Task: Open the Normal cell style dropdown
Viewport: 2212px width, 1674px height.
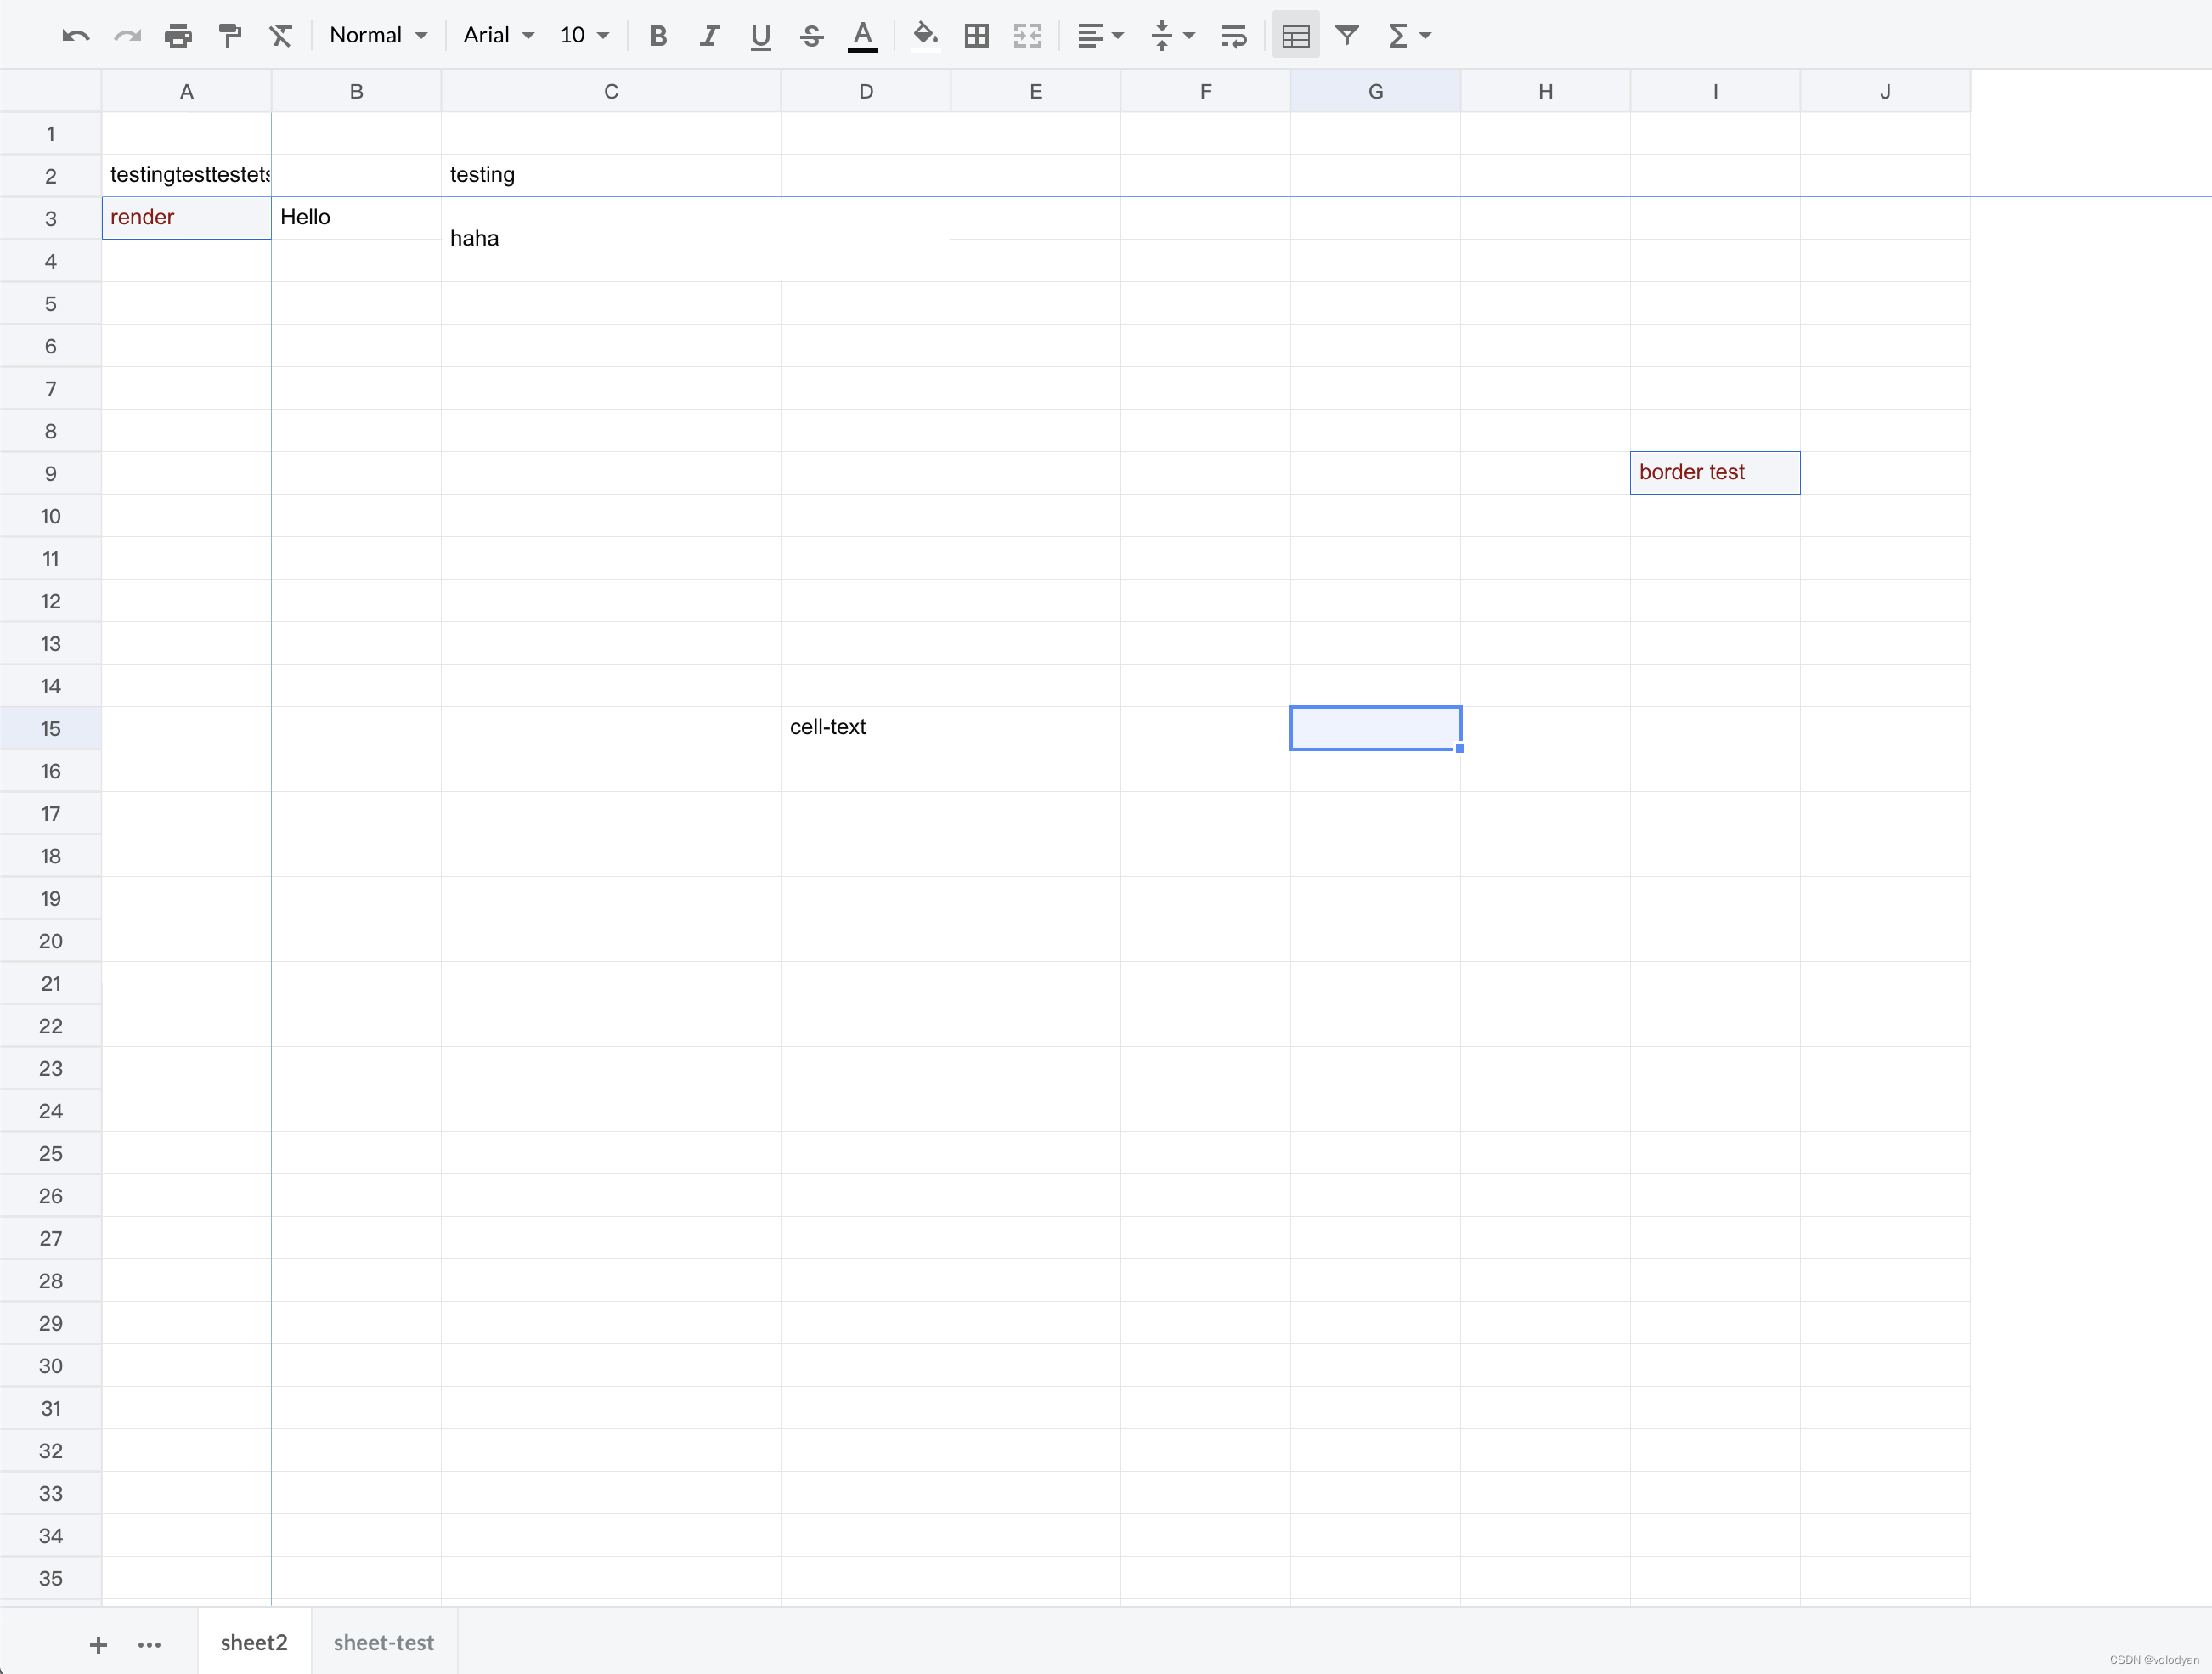Action: click(x=376, y=35)
